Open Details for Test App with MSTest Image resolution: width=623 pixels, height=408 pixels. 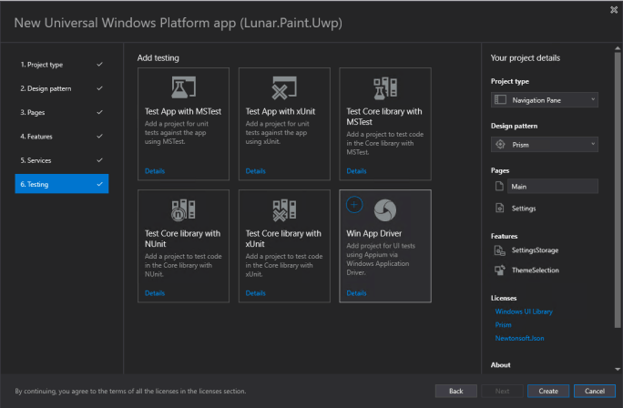(155, 171)
